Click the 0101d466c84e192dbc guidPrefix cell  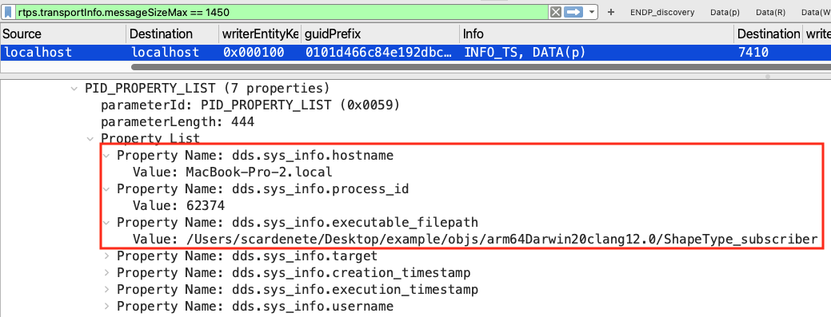(x=379, y=53)
